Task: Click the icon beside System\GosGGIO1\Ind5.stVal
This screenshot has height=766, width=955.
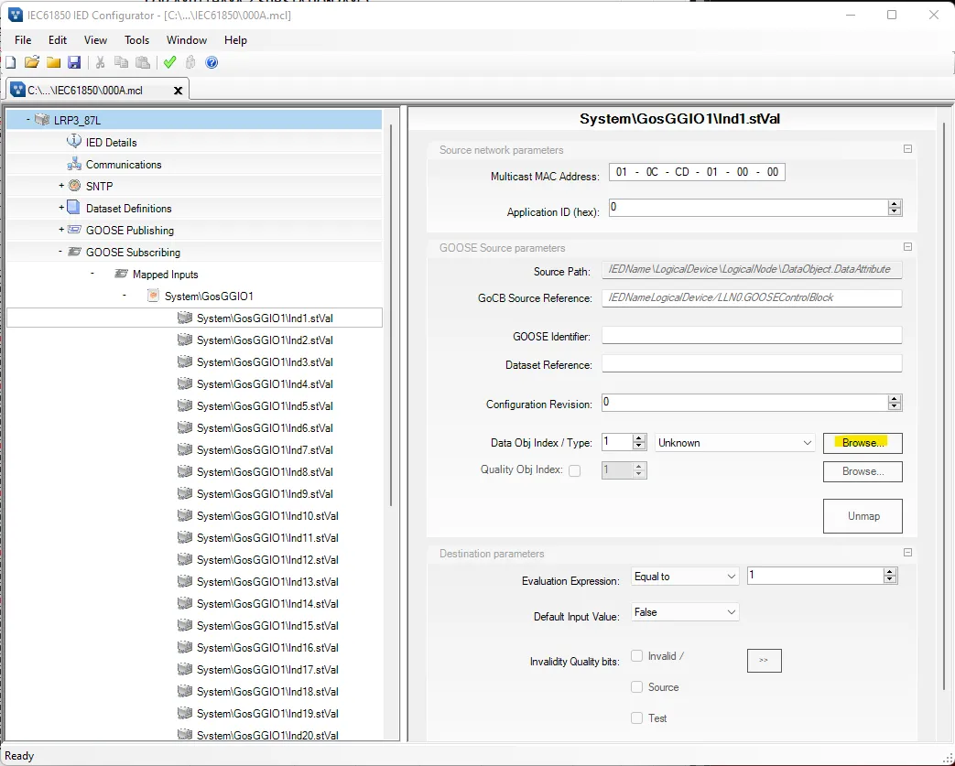Action: point(185,405)
